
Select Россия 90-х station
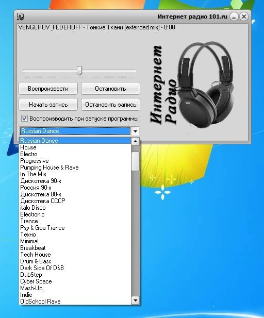pos(75,188)
